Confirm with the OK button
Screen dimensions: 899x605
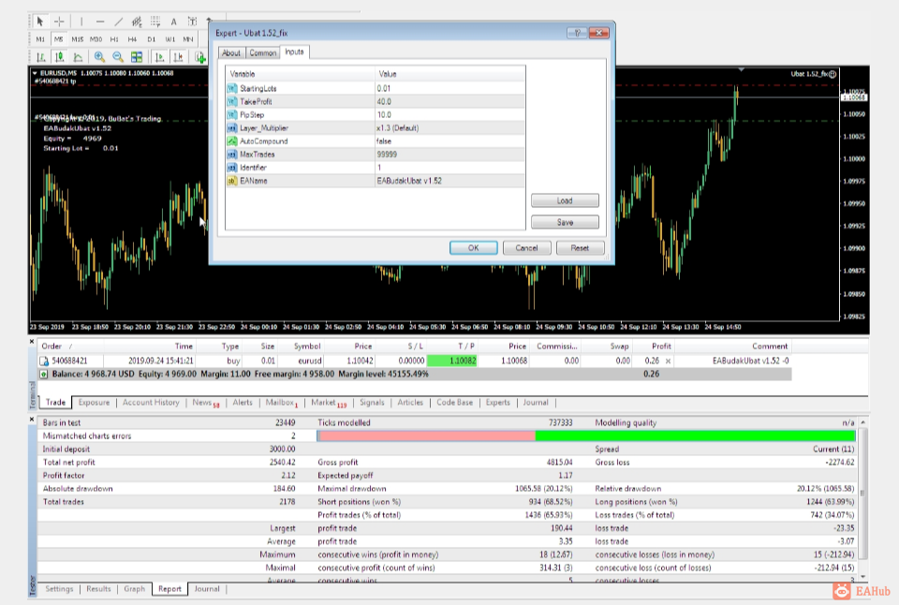pos(473,248)
